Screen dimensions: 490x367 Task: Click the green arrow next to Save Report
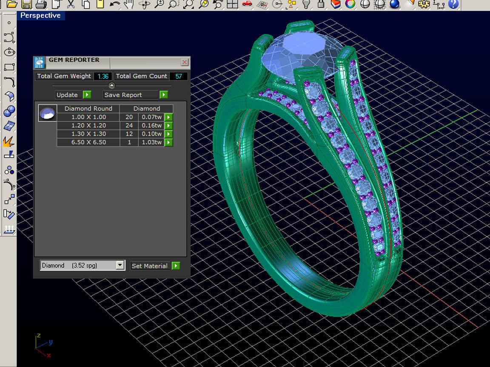click(163, 95)
